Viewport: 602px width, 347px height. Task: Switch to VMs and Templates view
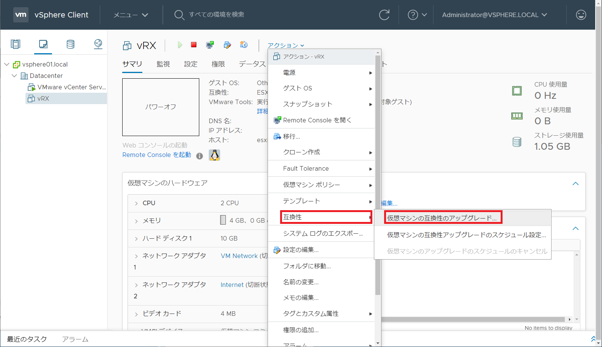(x=43, y=44)
